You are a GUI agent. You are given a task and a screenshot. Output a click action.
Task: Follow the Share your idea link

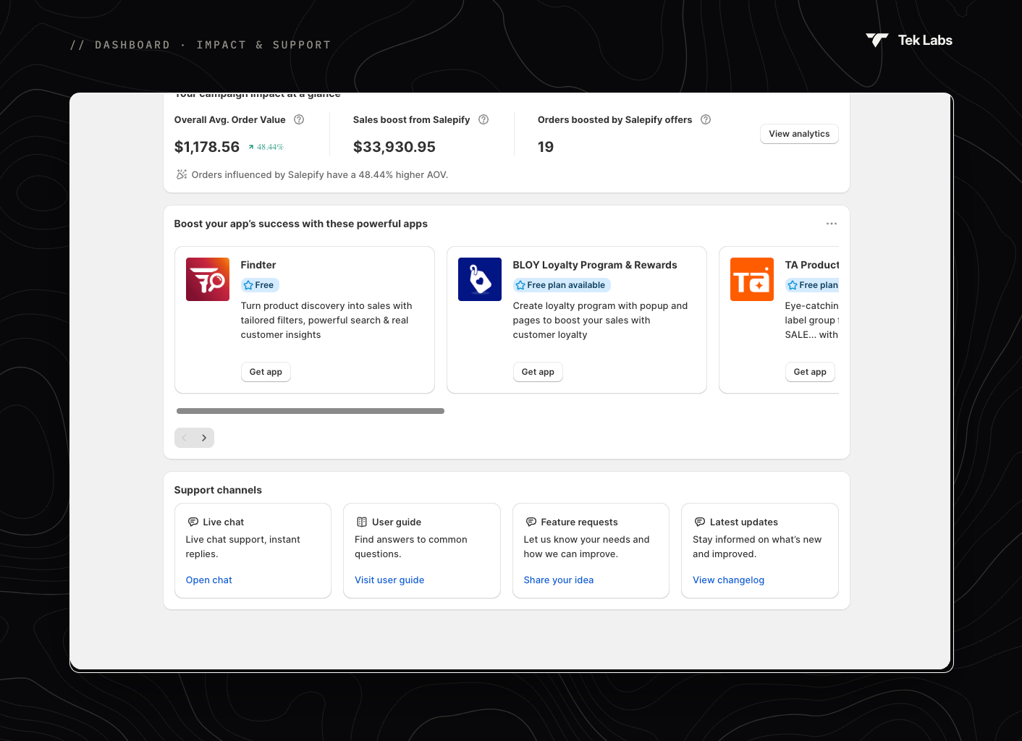(x=559, y=580)
